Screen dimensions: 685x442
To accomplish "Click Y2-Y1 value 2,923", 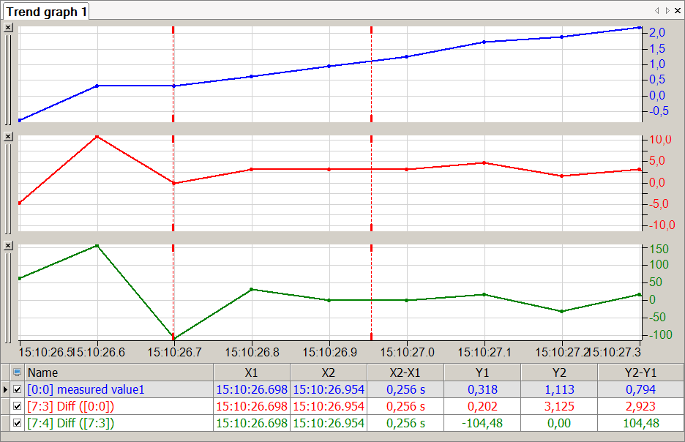I will (x=641, y=406).
